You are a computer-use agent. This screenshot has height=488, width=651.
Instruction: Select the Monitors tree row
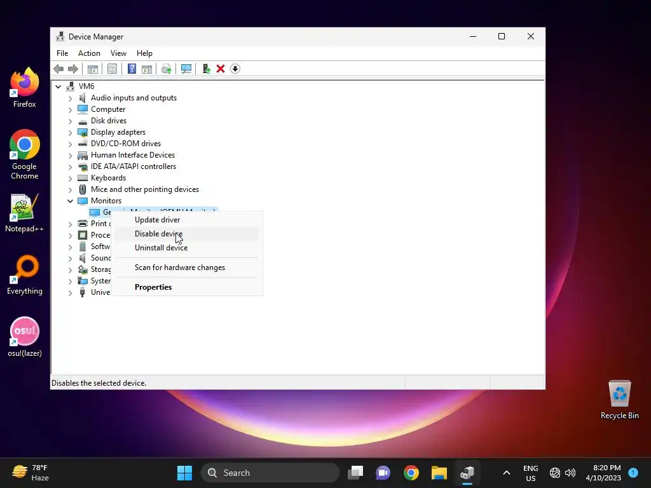click(x=106, y=201)
